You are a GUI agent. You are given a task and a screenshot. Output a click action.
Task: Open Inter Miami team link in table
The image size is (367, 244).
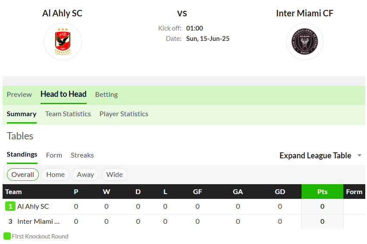coord(38,222)
